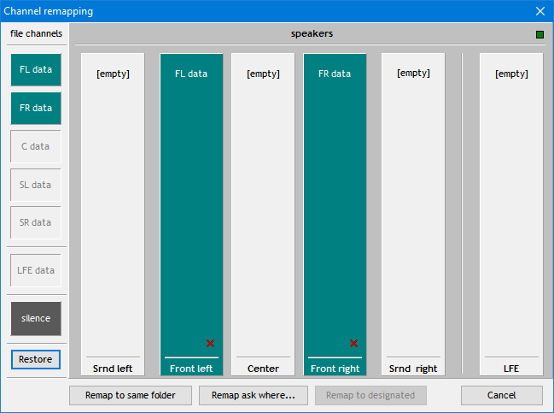Click the green indicator square in speakers header

(x=539, y=35)
